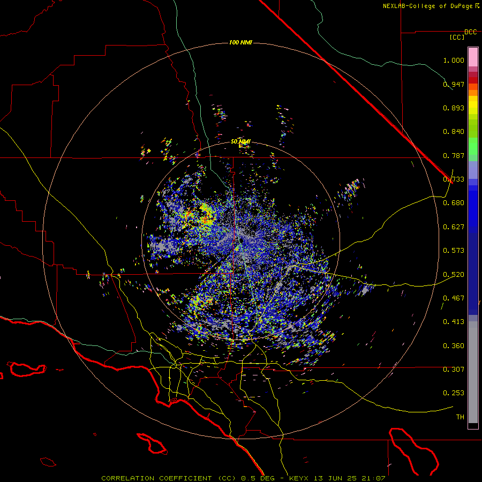Click the radar site at the map center
This screenshot has width=482, height=482.
[x=240, y=240]
